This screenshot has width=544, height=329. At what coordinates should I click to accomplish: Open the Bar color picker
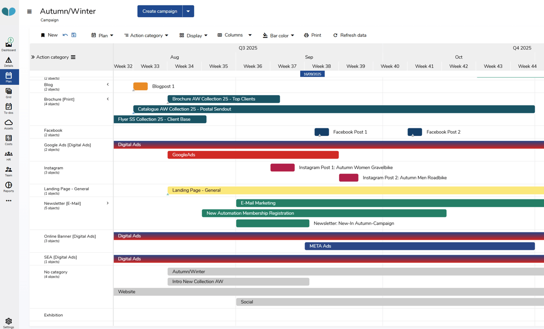278,35
